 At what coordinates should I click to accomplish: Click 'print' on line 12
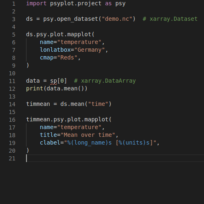(x=35, y=89)
